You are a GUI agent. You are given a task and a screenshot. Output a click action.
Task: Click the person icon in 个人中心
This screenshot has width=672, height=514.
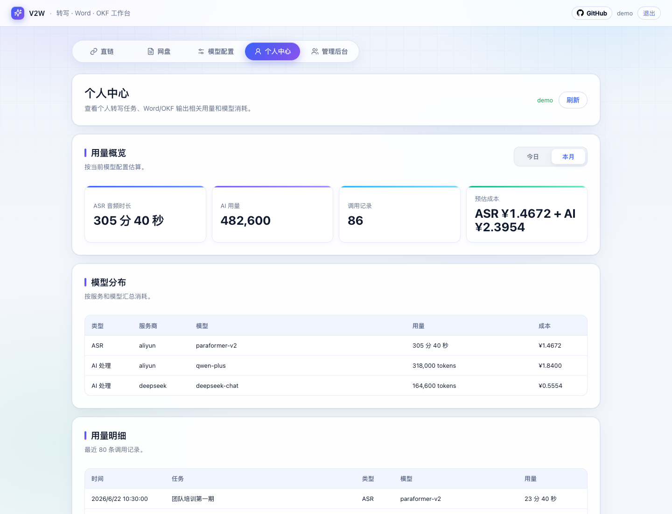258,51
